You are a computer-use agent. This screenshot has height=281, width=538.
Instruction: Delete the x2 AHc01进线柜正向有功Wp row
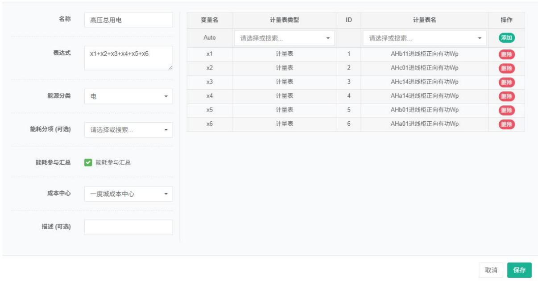[x=506, y=69]
